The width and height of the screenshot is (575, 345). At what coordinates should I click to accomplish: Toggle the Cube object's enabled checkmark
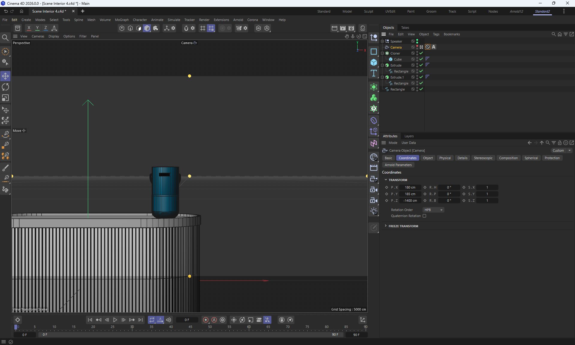[x=421, y=59]
